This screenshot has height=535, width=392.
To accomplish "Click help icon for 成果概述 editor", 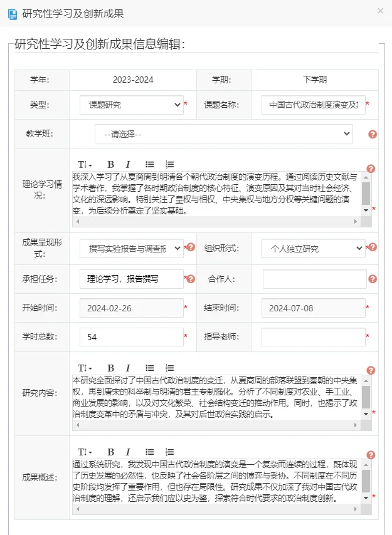I will tap(371, 455).
